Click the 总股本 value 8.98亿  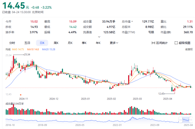[150, 27]
